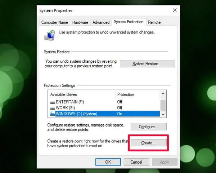Close the System Properties dialog
This screenshot has width=216, height=173.
tap(175, 10)
